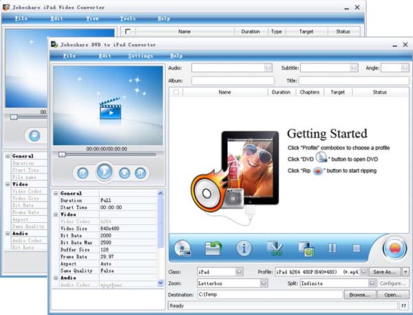Image resolution: width=413 pixels, height=315 pixels.
Task: Collapse Video section in Video Converter window
Action: tap(8, 184)
